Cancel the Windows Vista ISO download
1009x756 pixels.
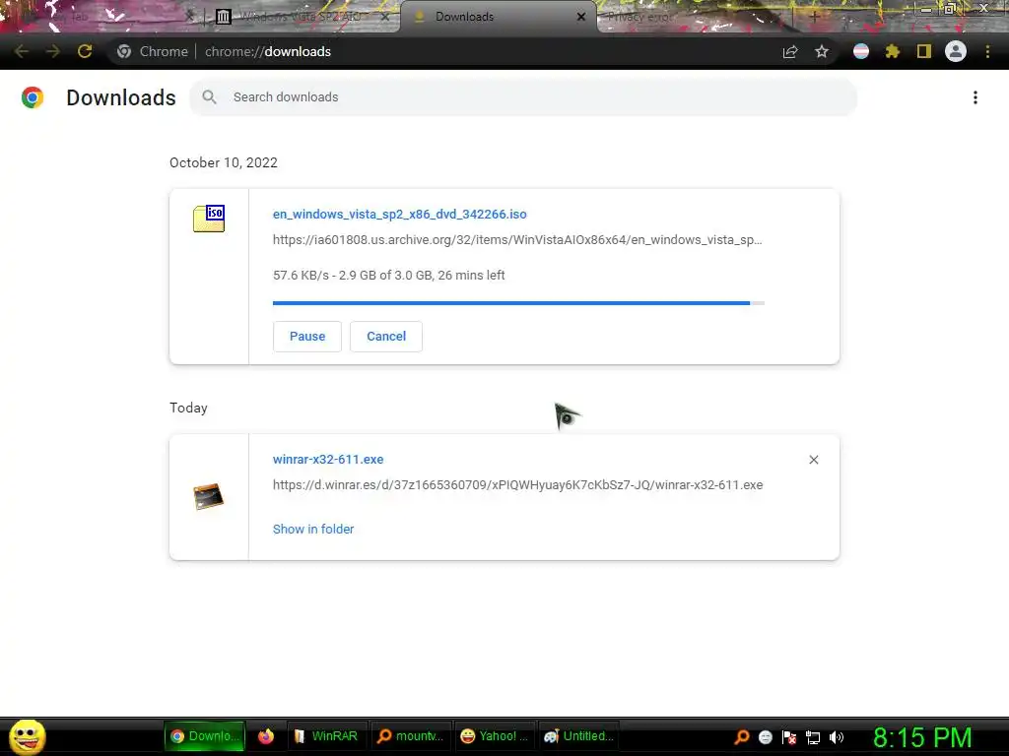click(x=386, y=337)
